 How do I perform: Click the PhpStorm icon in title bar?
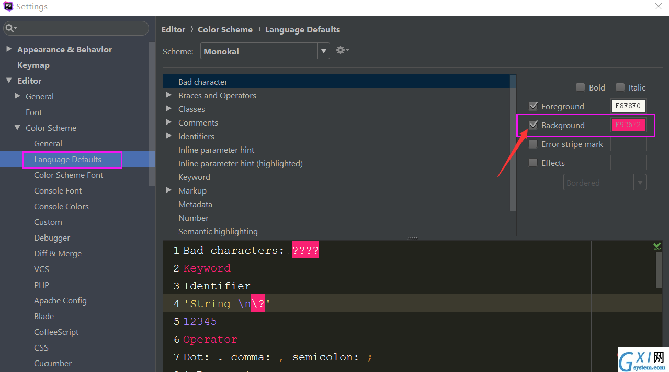8,6
